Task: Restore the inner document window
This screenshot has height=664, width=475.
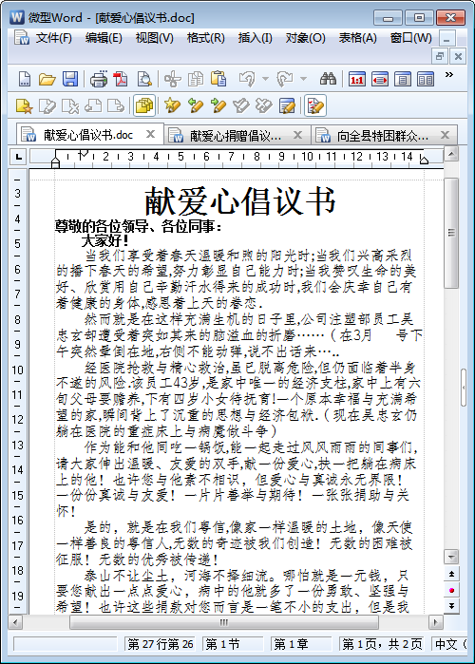Action: [440, 56]
